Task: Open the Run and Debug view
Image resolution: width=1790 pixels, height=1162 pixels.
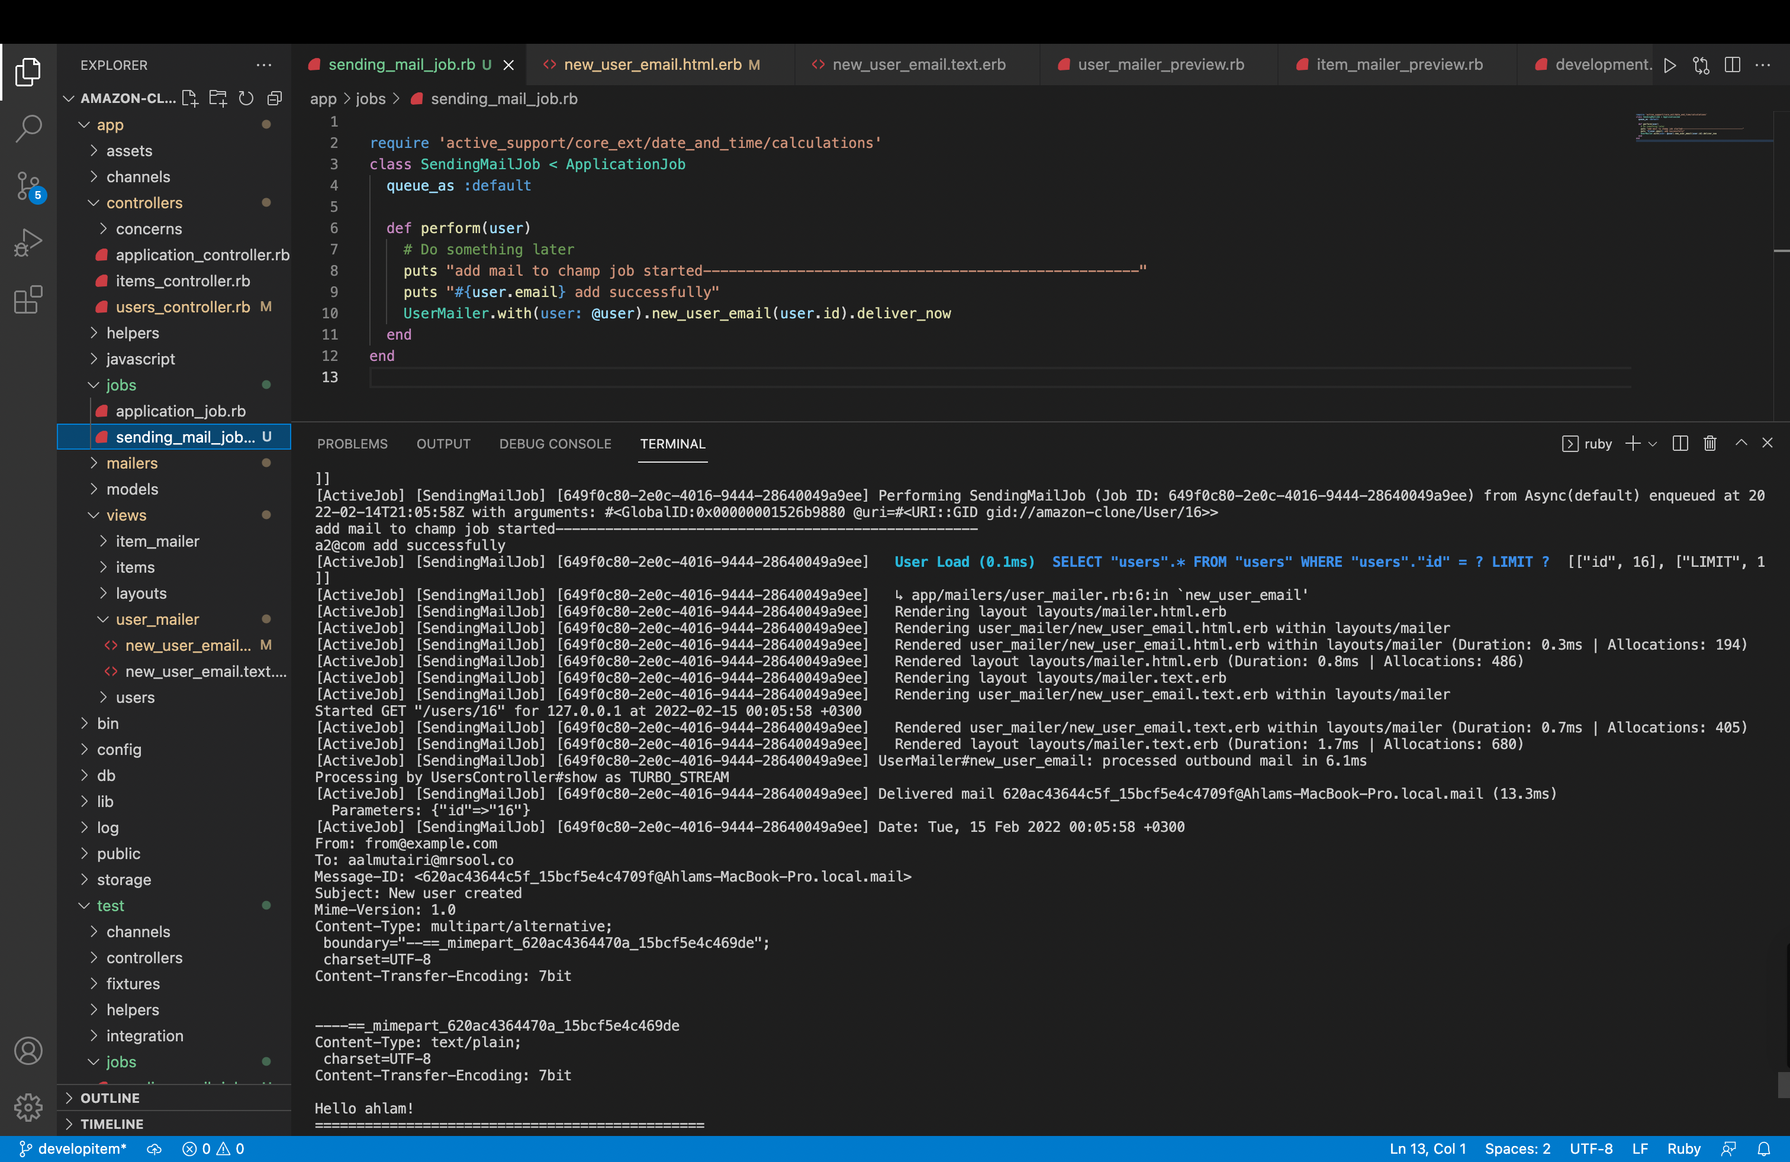Action: (28, 243)
